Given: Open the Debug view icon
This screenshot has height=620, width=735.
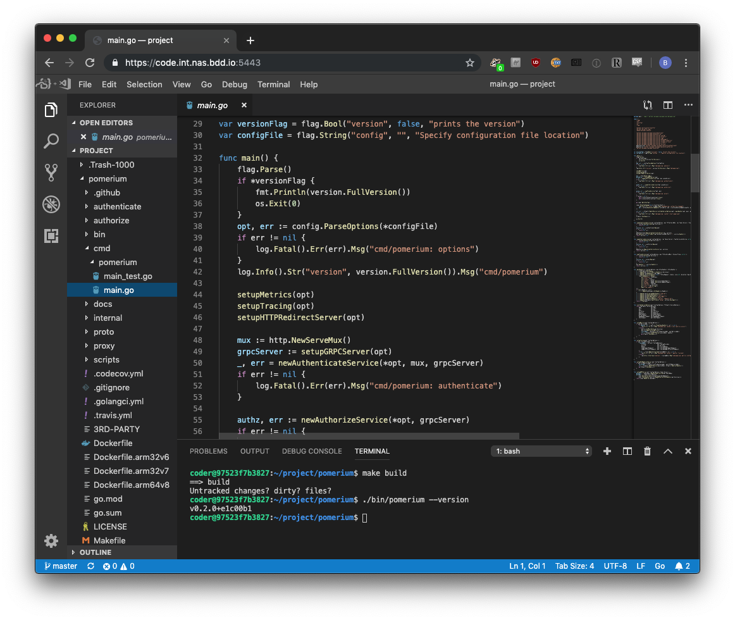Looking at the screenshot, I should pos(51,204).
